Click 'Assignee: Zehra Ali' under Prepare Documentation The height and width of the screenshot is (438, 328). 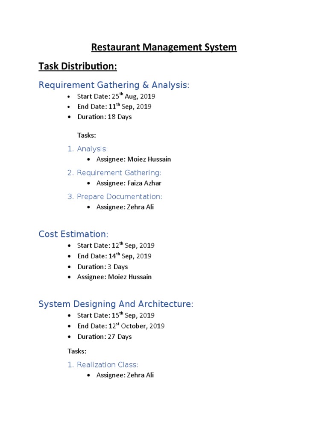(x=125, y=207)
